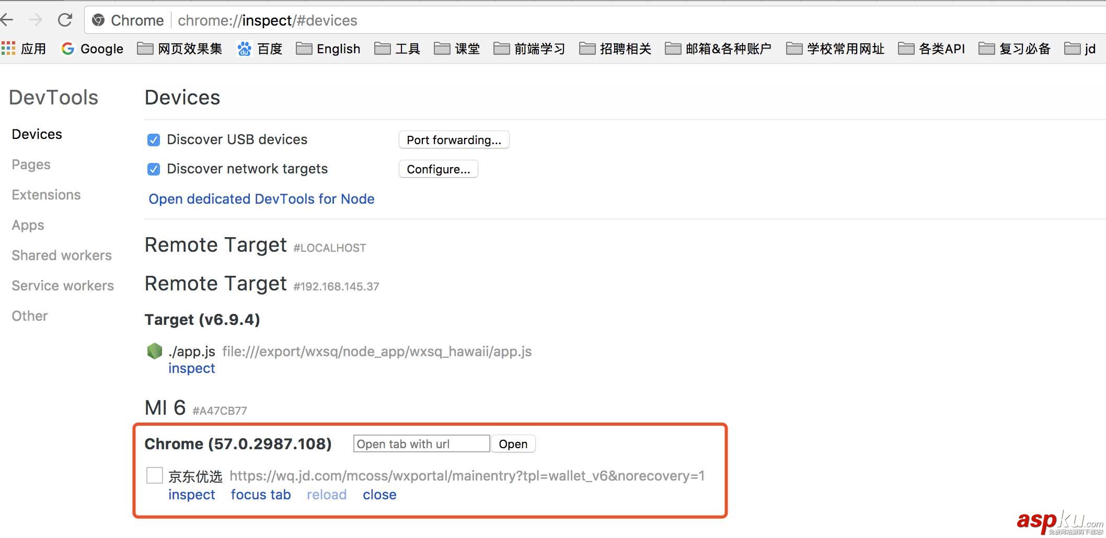This screenshot has height=538, width=1106.
Task: Go forward with the browser forward arrow
Action: click(36, 20)
